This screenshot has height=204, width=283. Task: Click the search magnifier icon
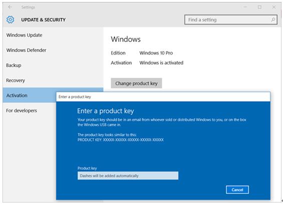(273, 20)
